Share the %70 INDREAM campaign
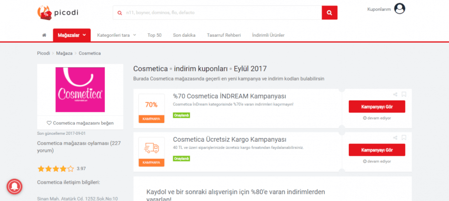 coord(395,94)
